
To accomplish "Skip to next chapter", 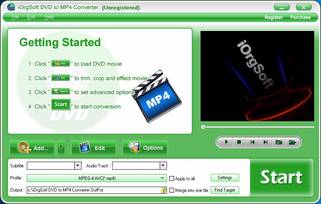I will click(265, 142).
